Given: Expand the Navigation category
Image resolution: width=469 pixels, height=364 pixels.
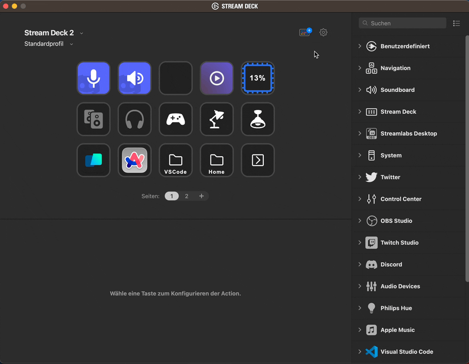Looking at the screenshot, I should (360, 68).
